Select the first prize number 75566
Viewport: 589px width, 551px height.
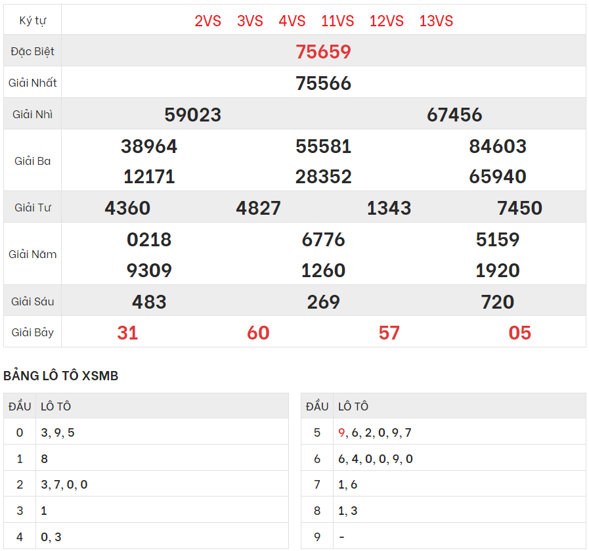click(x=323, y=83)
